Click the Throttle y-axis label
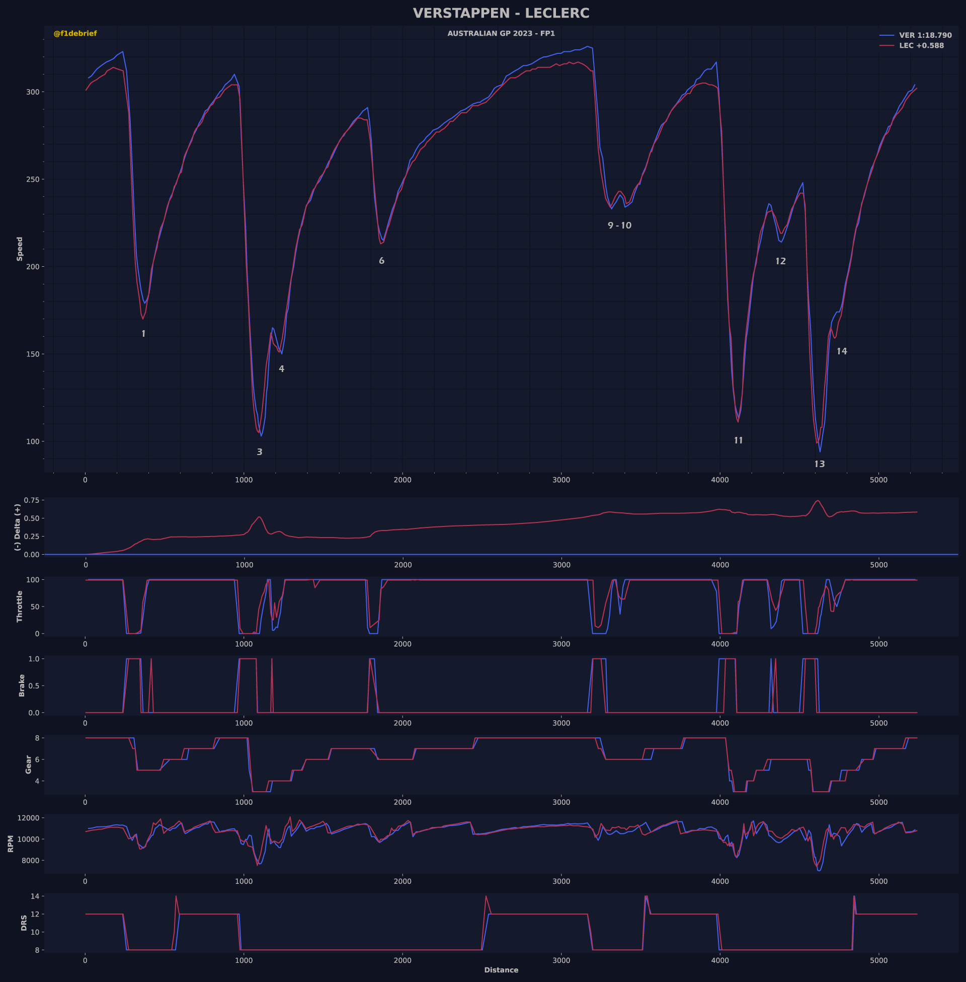 [x=20, y=606]
